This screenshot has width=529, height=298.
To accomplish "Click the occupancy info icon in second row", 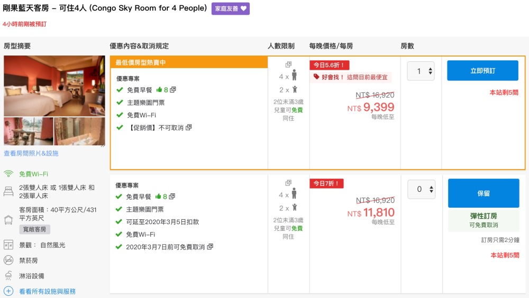I will (288, 183).
